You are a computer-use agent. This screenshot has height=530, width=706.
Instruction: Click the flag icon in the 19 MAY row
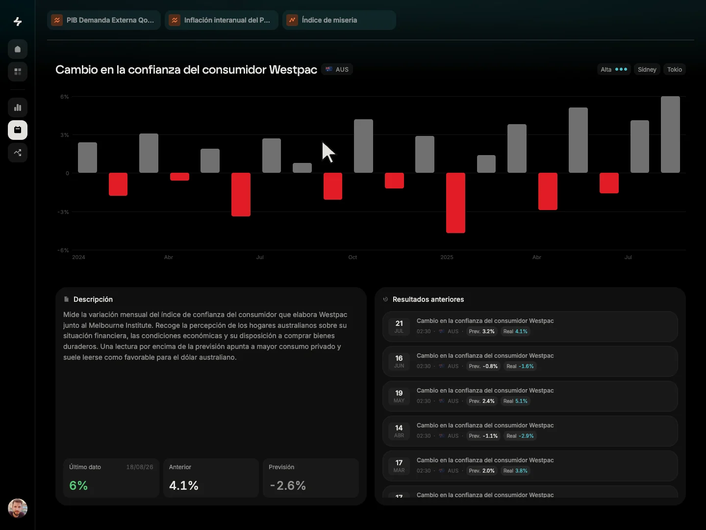(442, 401)
